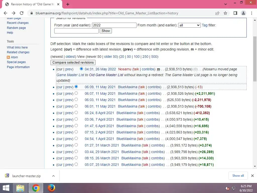Show 500 revisions per page

click(x=154, y=57)
